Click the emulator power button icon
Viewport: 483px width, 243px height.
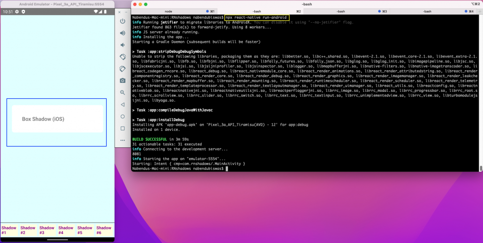click(x=123, y=21)
